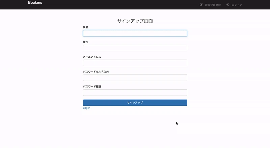
Task: Click the パスワード確認 label
Action: (x=92, y=87)
